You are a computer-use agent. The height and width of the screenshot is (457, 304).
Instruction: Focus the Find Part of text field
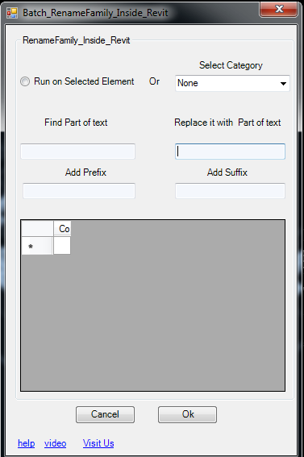[78, 152]
